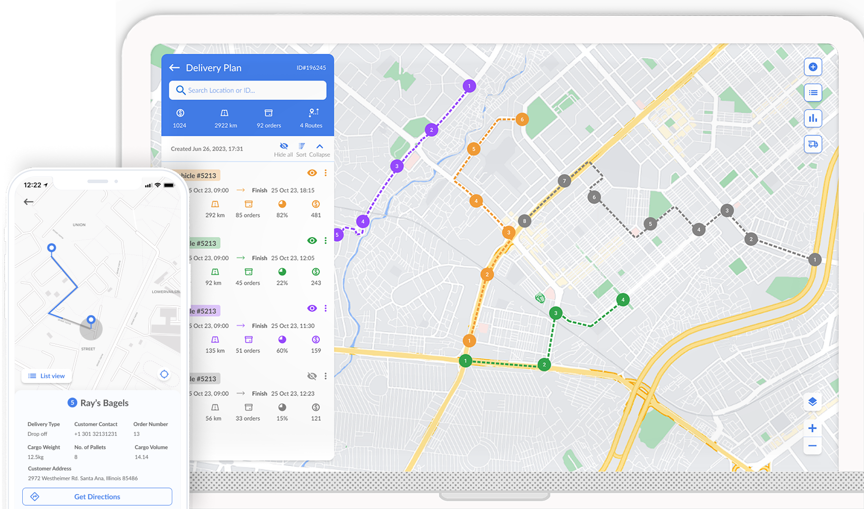Click the phone route start pin
Image resolution: width=864 pixels, height=509 pixels.
(51, 248)
